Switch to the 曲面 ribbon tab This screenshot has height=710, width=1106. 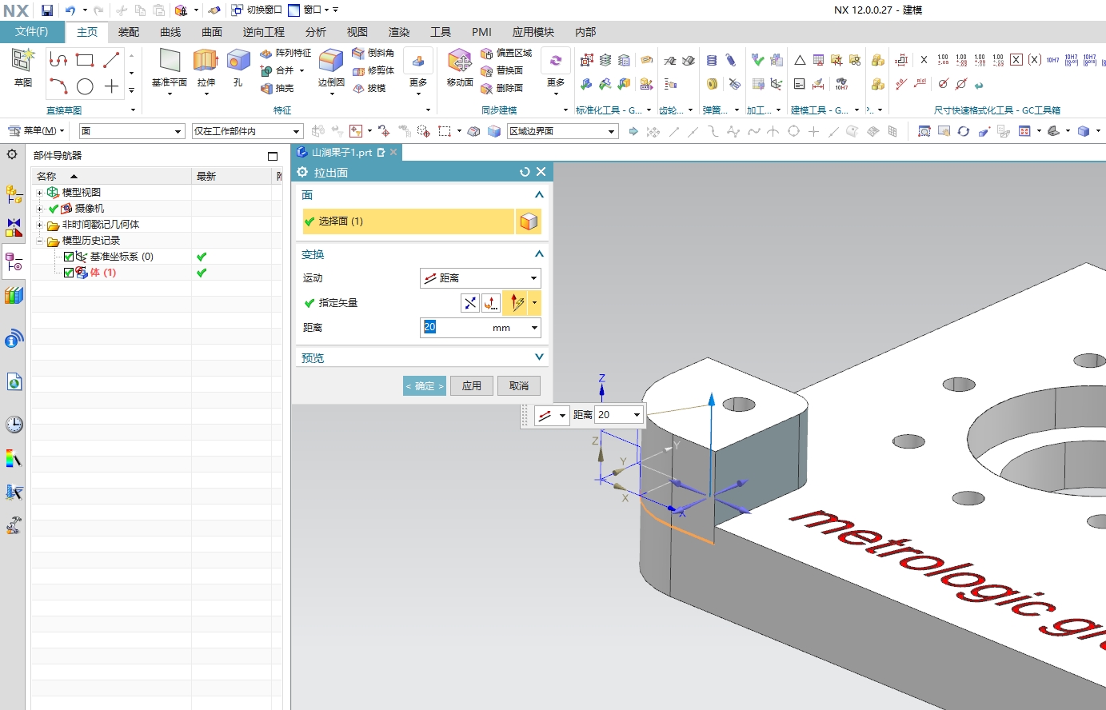coord(210,32)
